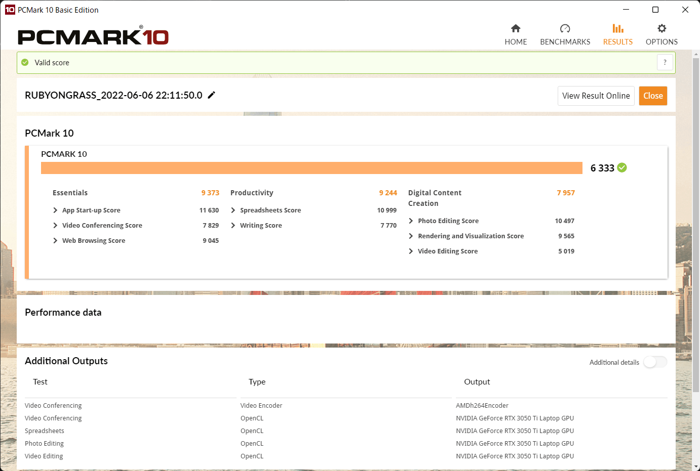Click the PCMark 10 title bar app icon
The image size is (700, 471).
(10, 10)
